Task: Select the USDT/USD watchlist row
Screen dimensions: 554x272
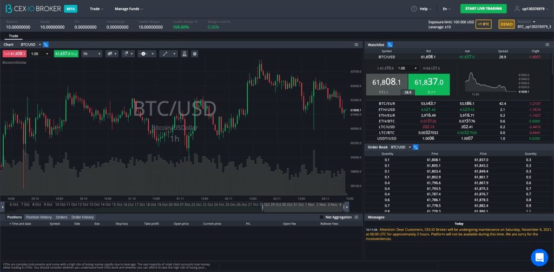Action: pos(458,138)
